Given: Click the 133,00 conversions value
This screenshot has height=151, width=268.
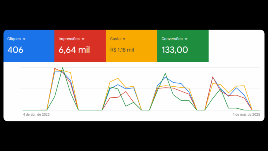Looking at the screenshot, I should [x=174, y=50].
